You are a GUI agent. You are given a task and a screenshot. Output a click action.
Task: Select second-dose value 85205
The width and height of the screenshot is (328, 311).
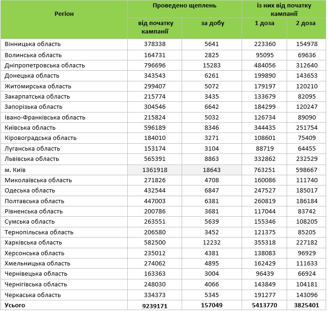[307, 232]
